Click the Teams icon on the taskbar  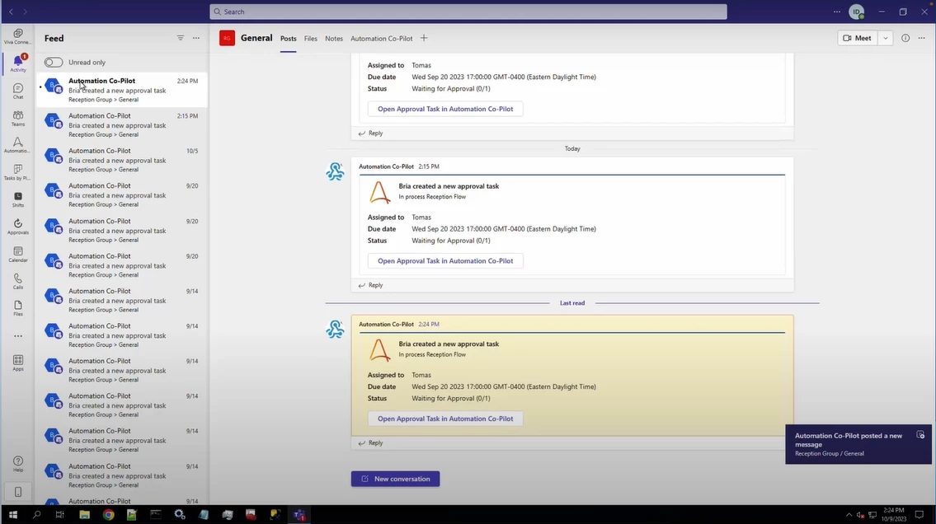tap(299, 514)
